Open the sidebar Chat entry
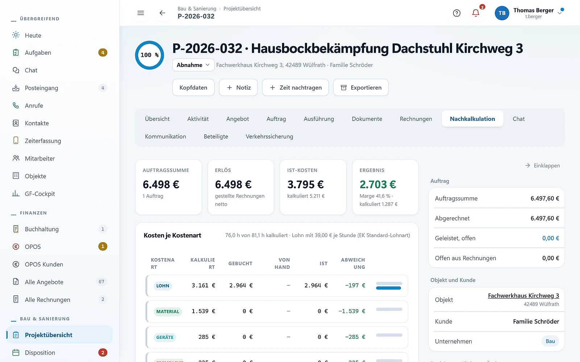Image resolution: width=580 pixels, height=362 pixels. [x=59, y=70]
